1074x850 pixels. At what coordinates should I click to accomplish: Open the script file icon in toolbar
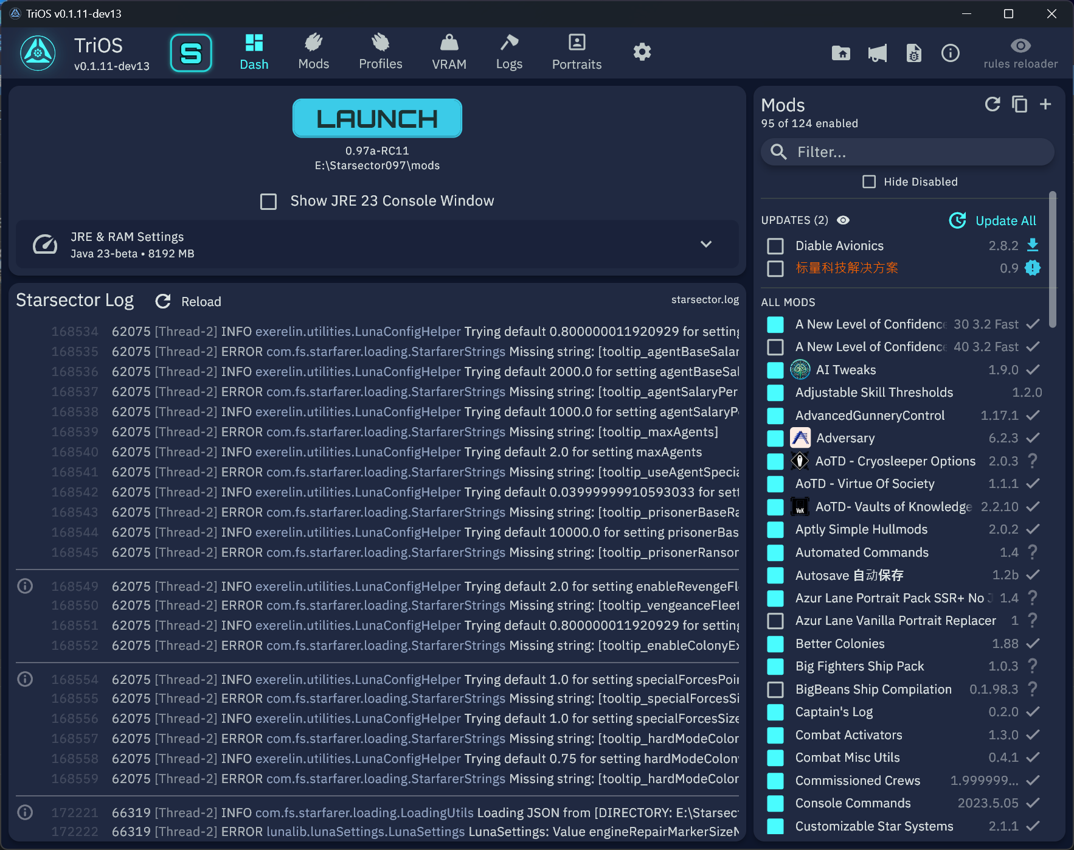click(913, 53)
